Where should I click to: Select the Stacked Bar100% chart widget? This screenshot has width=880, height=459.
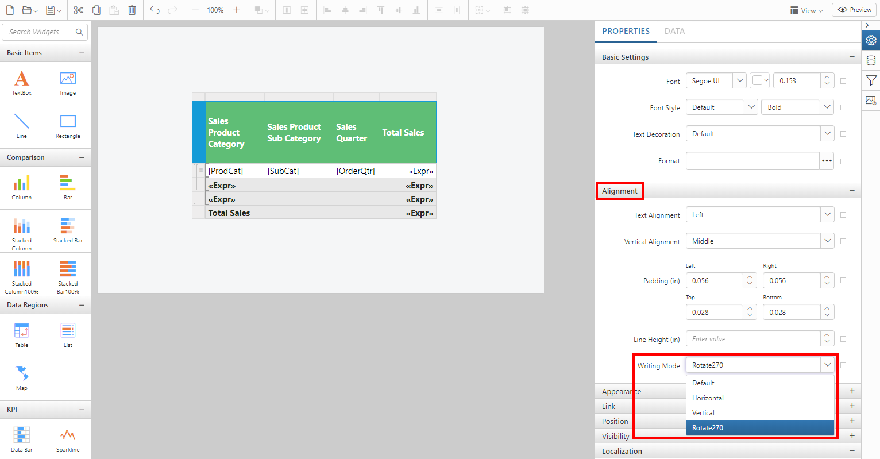(68, 274)
